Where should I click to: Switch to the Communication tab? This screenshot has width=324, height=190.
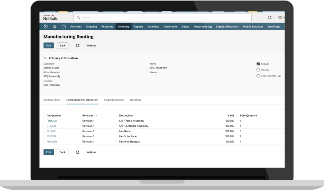tap(114, 100)
